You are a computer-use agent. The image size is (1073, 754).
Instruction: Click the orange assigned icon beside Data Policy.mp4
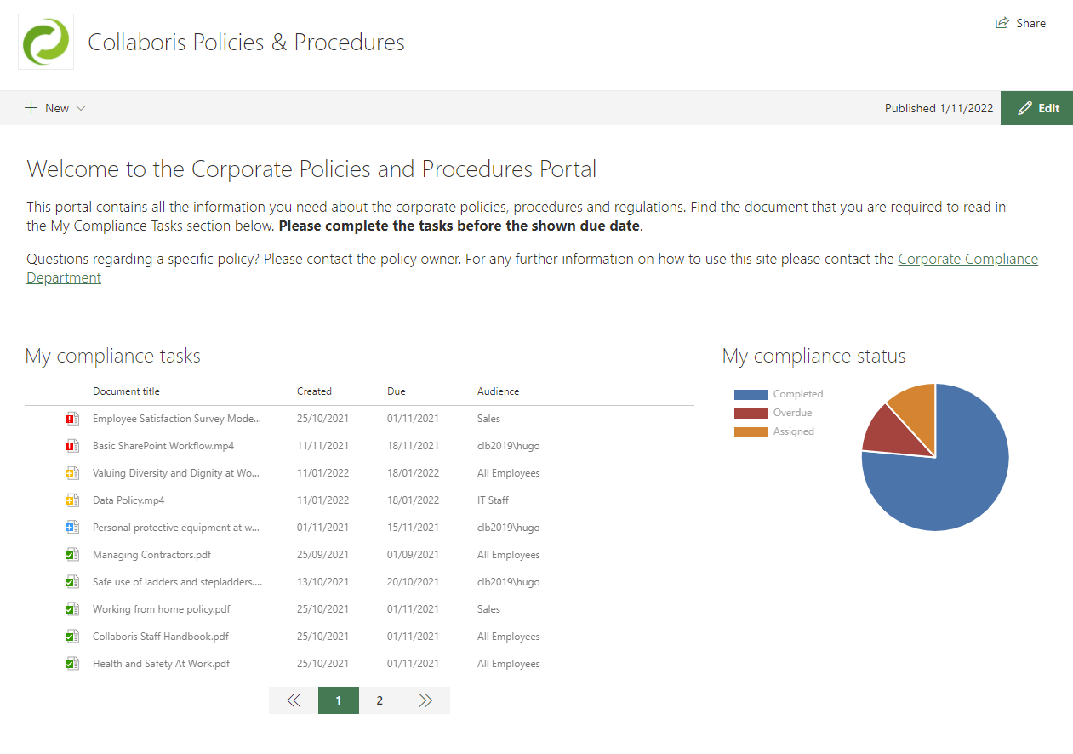(x=71, y=500)
